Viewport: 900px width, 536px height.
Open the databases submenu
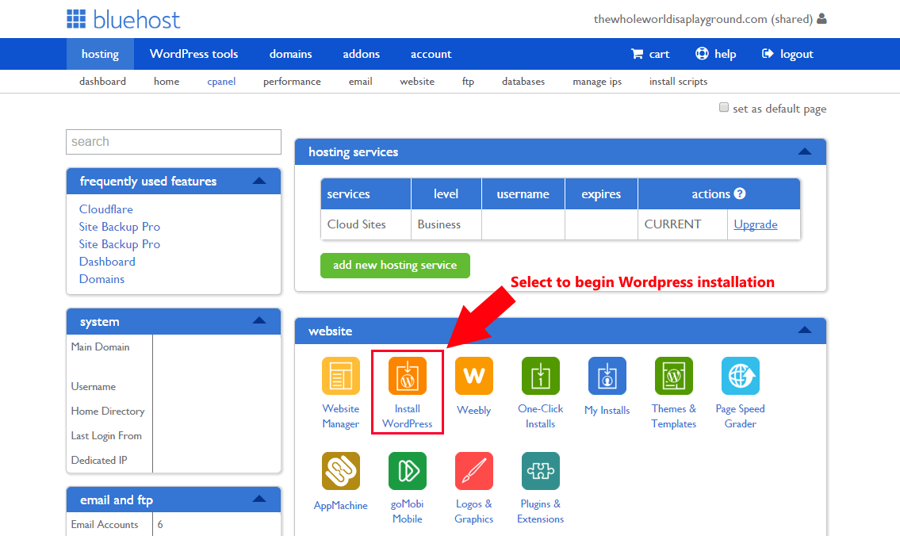523,82
